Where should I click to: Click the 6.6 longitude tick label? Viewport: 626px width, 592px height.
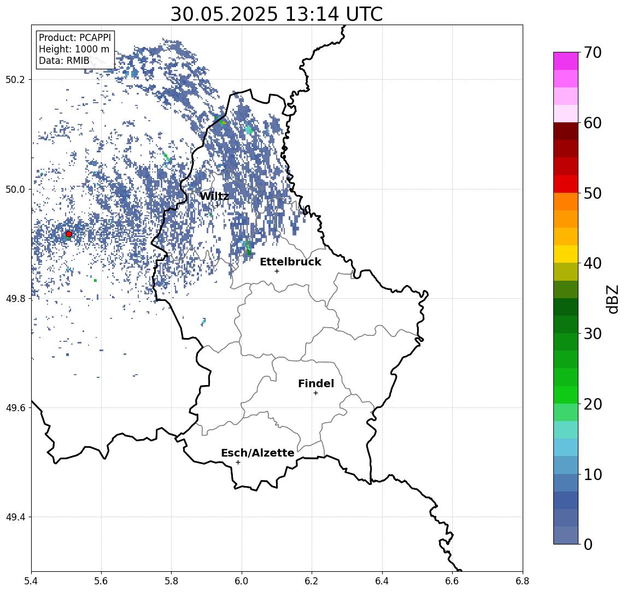(x=452, y=581)
